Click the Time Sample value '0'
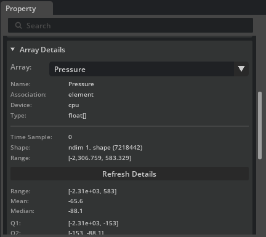The width and height of the screenshot is (266, 237). click(70, 137)
